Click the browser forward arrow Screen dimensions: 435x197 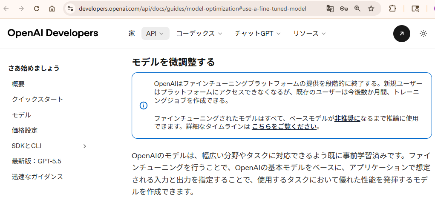click(21, 9)
